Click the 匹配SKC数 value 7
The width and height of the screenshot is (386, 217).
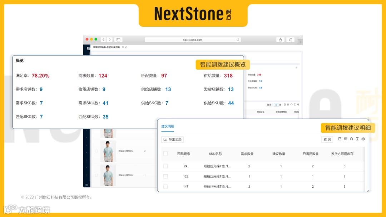pos(41,117)
